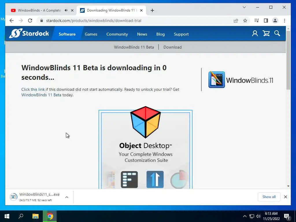
Task: Open the Games menu
Action: tap(91, 34)
